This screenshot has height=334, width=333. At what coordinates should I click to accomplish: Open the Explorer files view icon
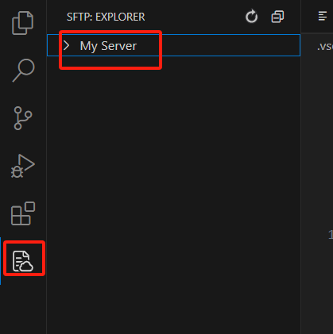[x=23, y=23]
